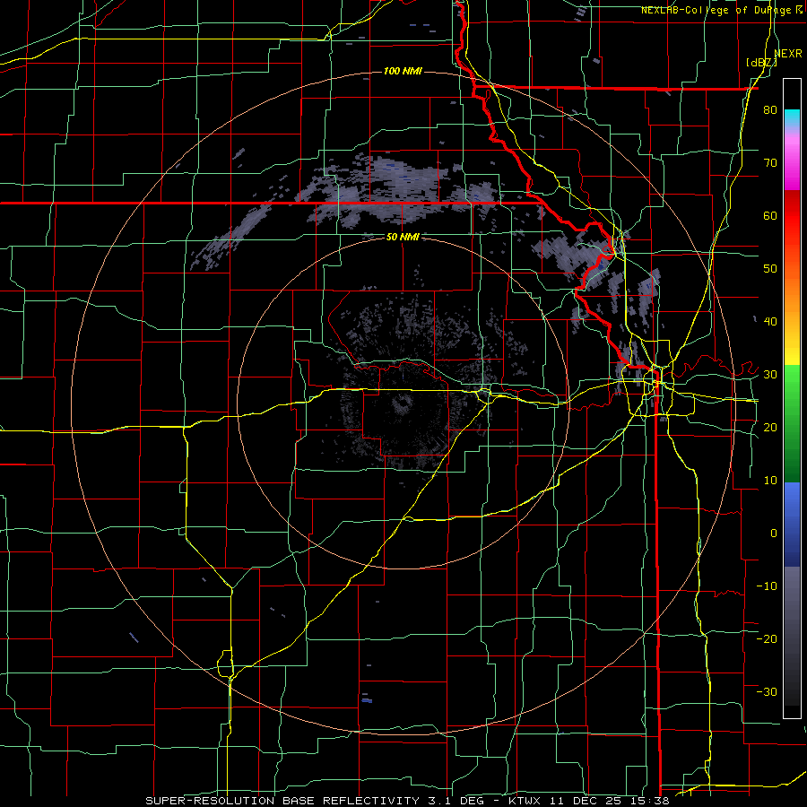Pick the blue band of reflectivity scale
This screenshot has width=807, height=807.
click(x=792, y=525)
